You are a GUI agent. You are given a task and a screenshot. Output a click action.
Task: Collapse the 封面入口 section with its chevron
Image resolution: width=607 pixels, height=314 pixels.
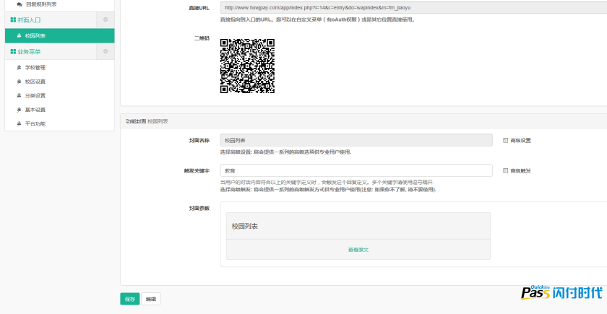click(x=106, y=19)
